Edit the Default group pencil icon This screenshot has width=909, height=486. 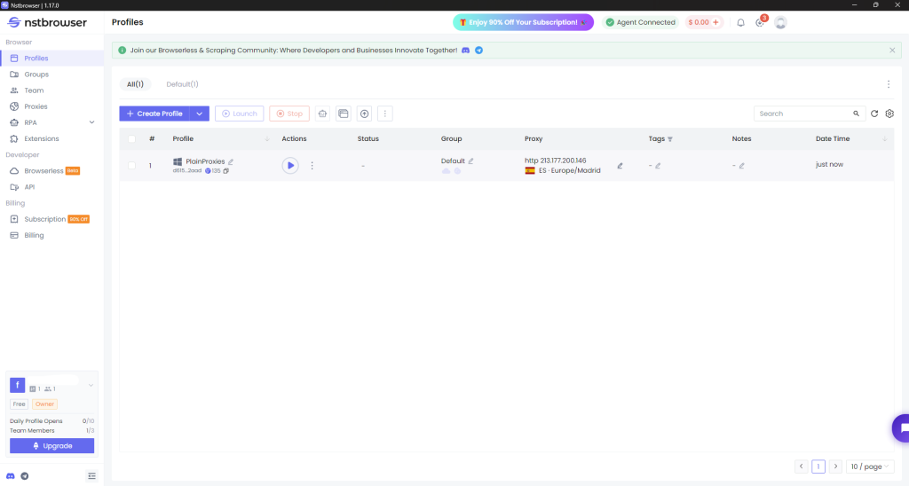(x=470, y=161)
